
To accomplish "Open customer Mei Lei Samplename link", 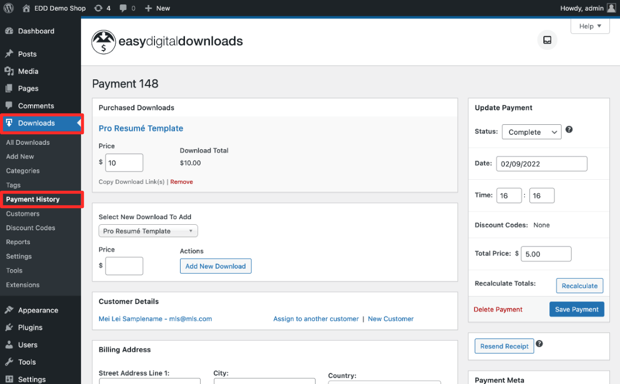I will pyautogui.click(x=155, y=319).
